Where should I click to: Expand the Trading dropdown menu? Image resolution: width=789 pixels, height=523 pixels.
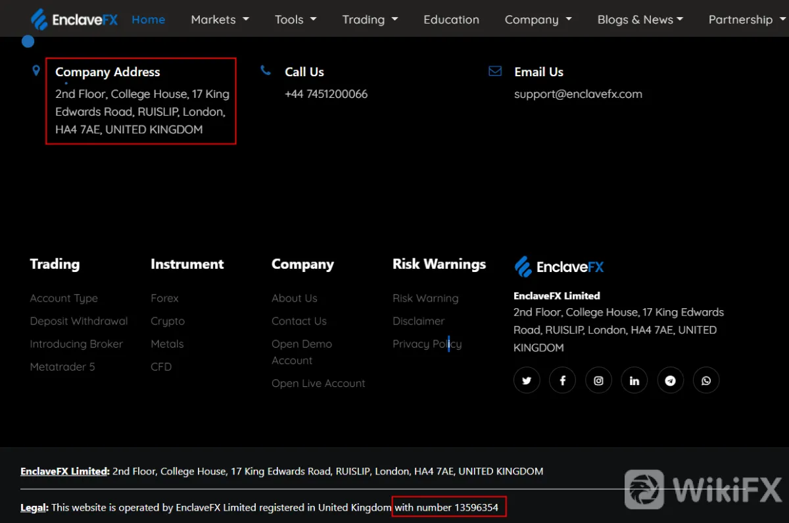coord(370,19)
